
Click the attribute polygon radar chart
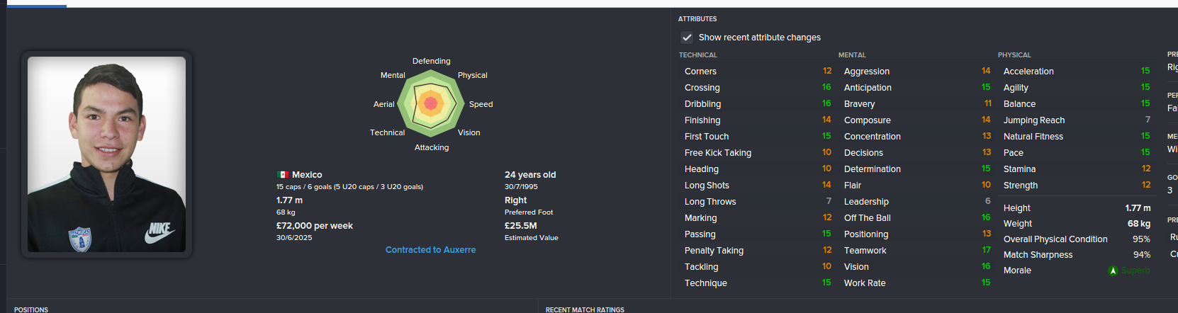430,104
